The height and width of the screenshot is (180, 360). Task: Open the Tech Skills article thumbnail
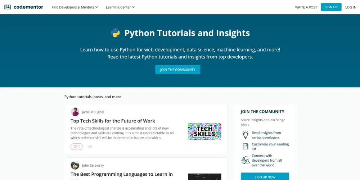pyautogui.click(x=204, y=131)
